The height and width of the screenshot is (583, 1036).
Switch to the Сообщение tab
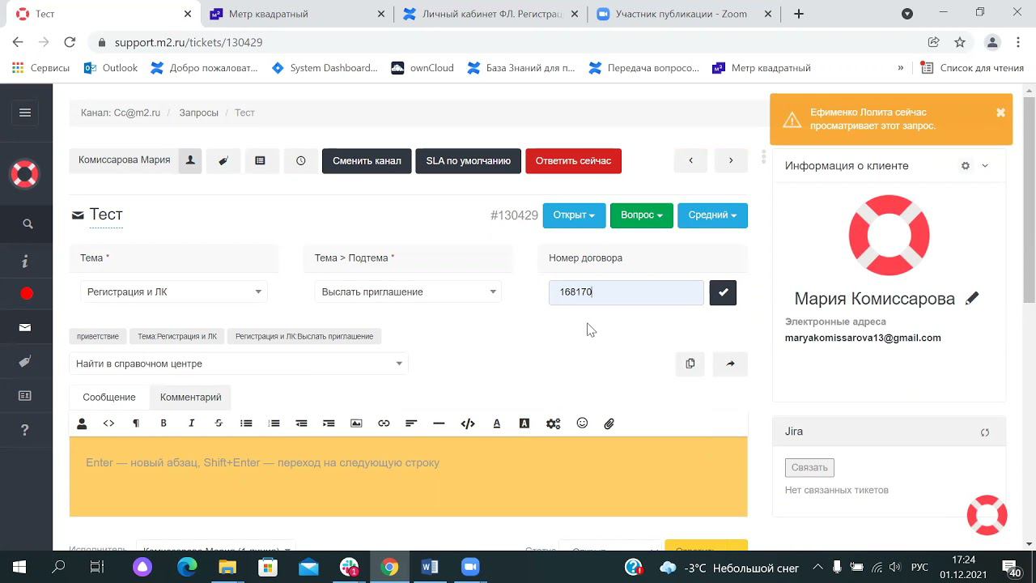(109, 398)
